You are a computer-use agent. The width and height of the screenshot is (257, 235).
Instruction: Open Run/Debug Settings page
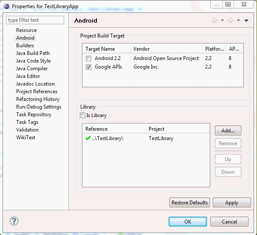(x=39, y=107)
